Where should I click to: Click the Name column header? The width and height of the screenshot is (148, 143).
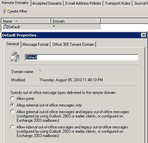pos(26,21)
